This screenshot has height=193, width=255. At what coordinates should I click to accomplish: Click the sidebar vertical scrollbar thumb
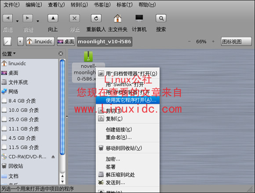(x=62, y=107)
